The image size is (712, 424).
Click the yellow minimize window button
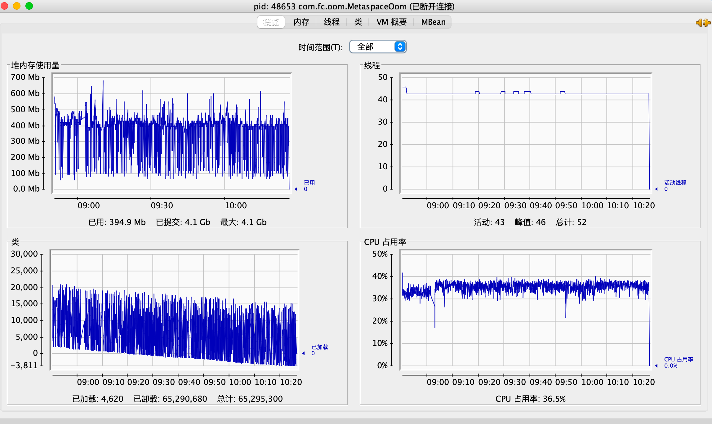click(17, 6)
